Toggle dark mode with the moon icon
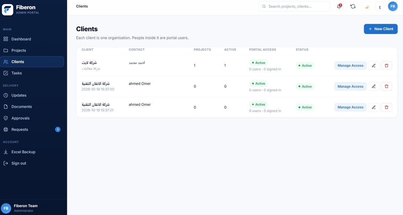This screenshot has width=403, height=215. 367,6
